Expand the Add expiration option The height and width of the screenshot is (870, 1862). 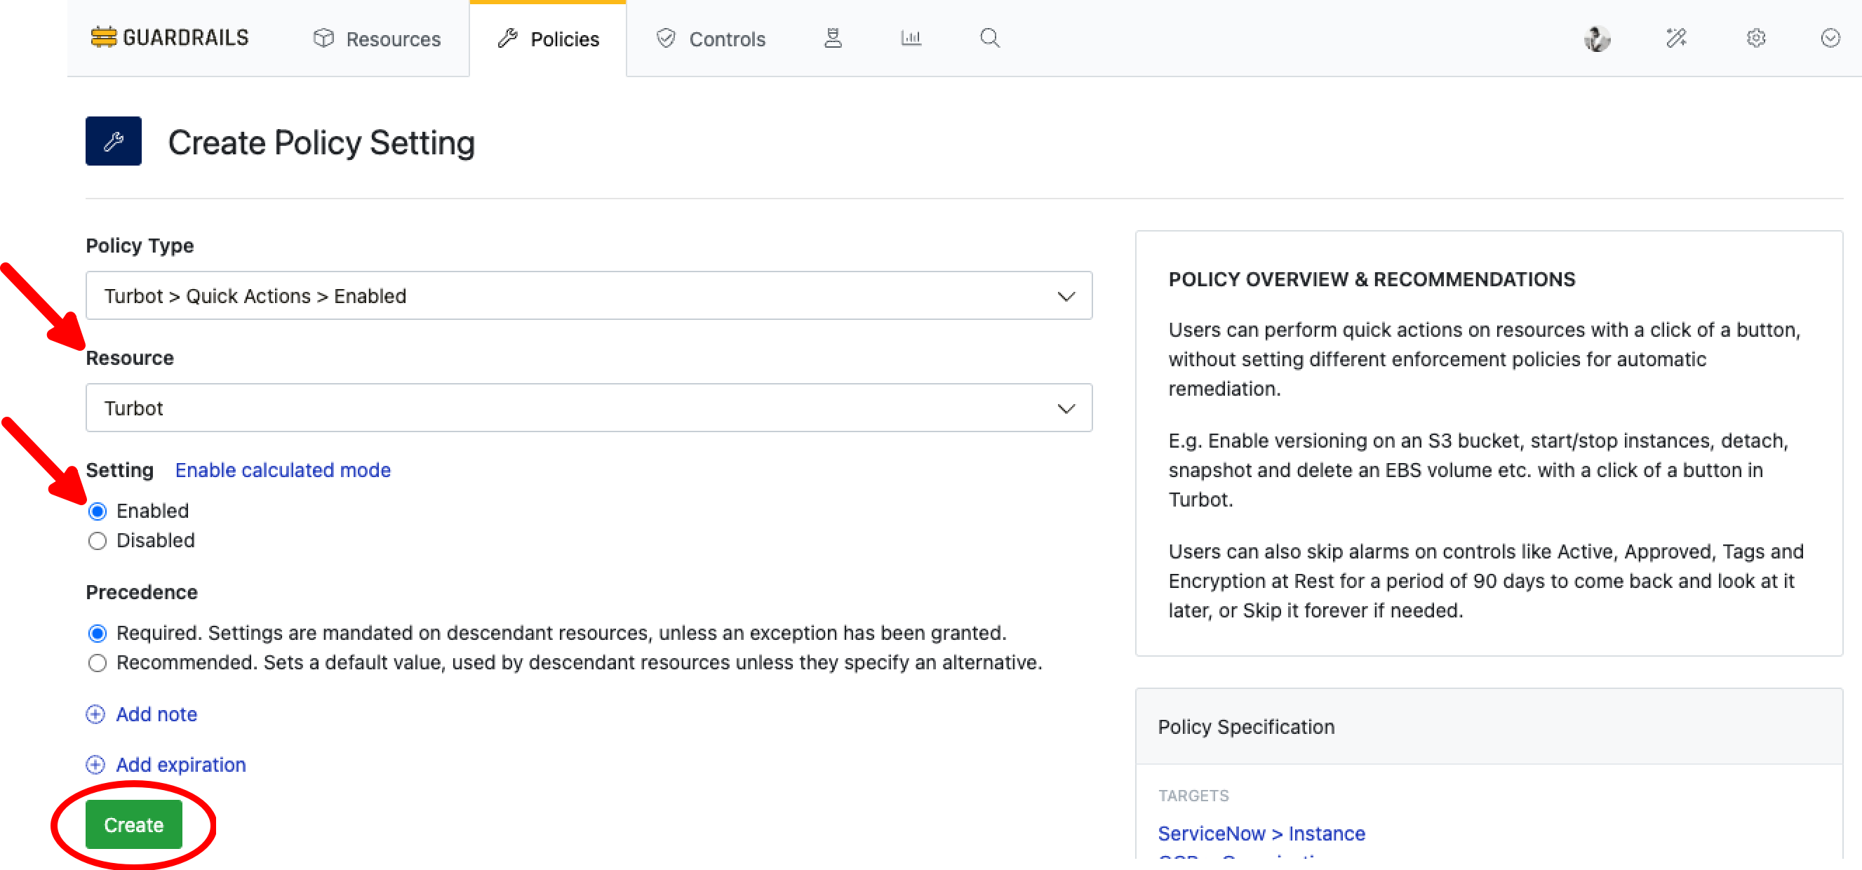(x=166, y=765)
